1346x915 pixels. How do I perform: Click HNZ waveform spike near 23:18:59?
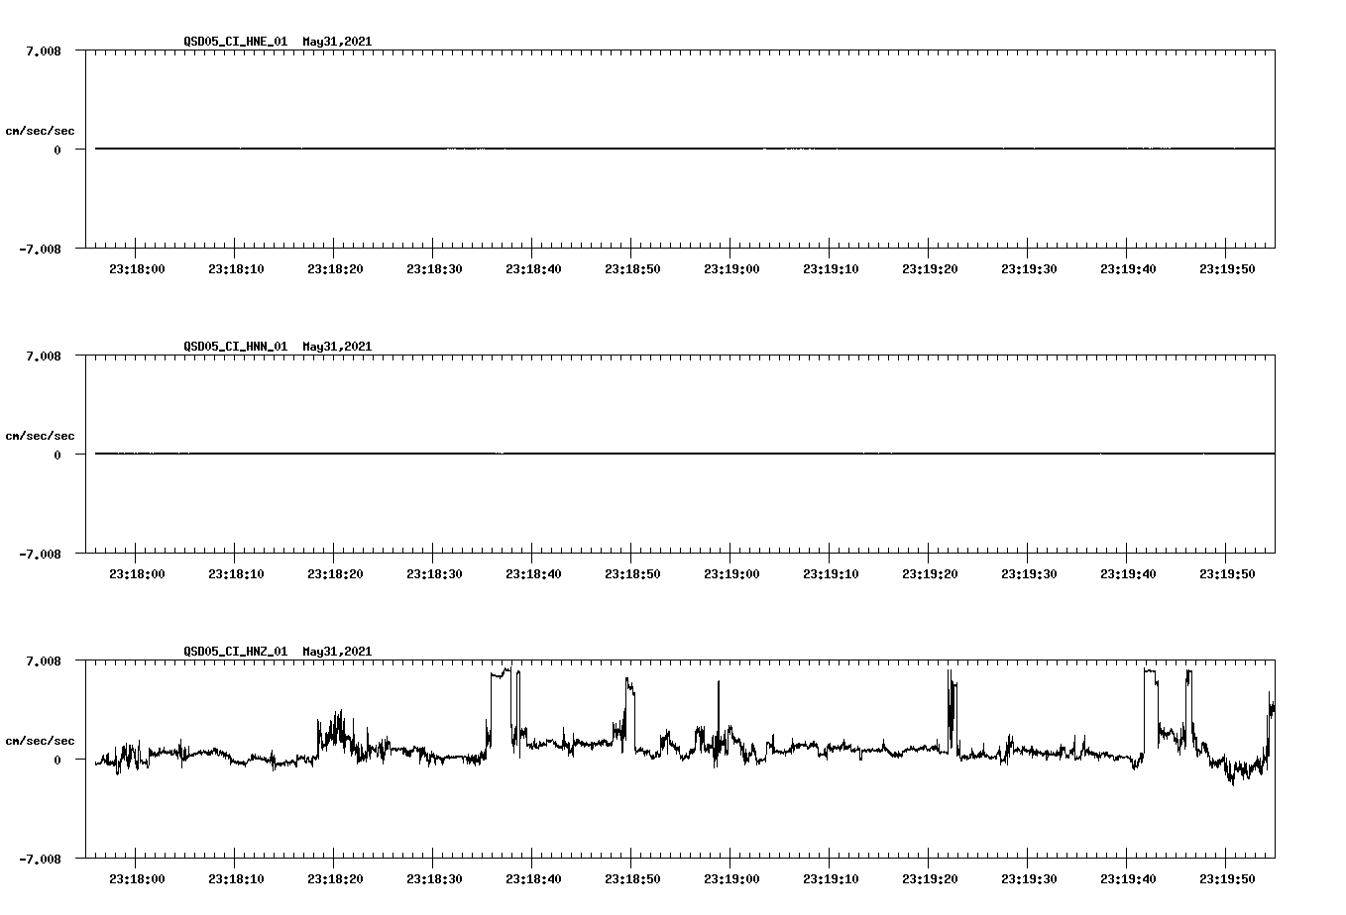click(x=718, y=713)
